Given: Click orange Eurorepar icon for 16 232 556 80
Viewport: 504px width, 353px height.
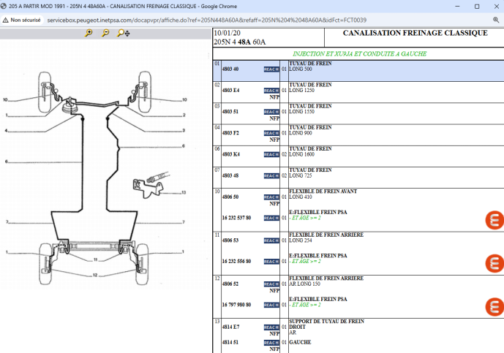Looking at the screenshot, I should click(494, 263).
